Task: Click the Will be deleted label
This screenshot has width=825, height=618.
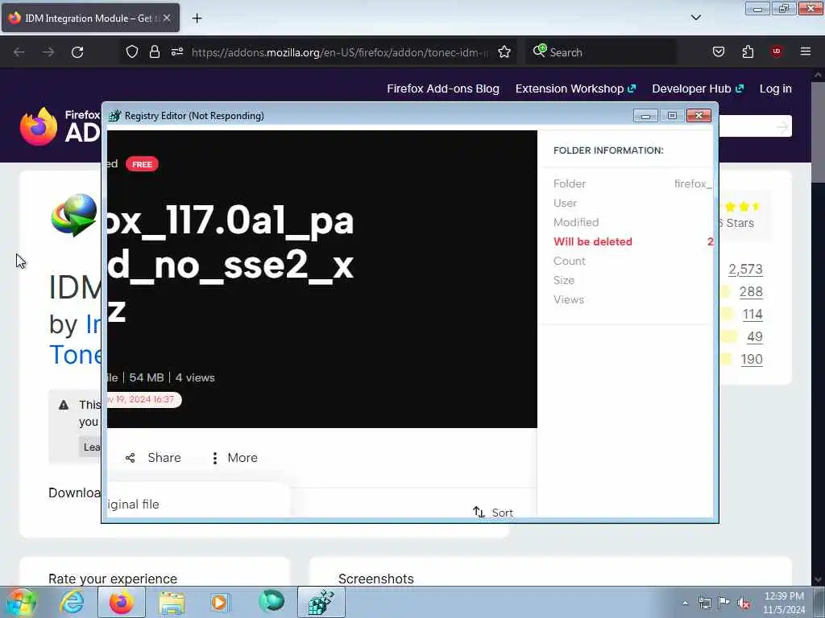Action: coord(593,241)
